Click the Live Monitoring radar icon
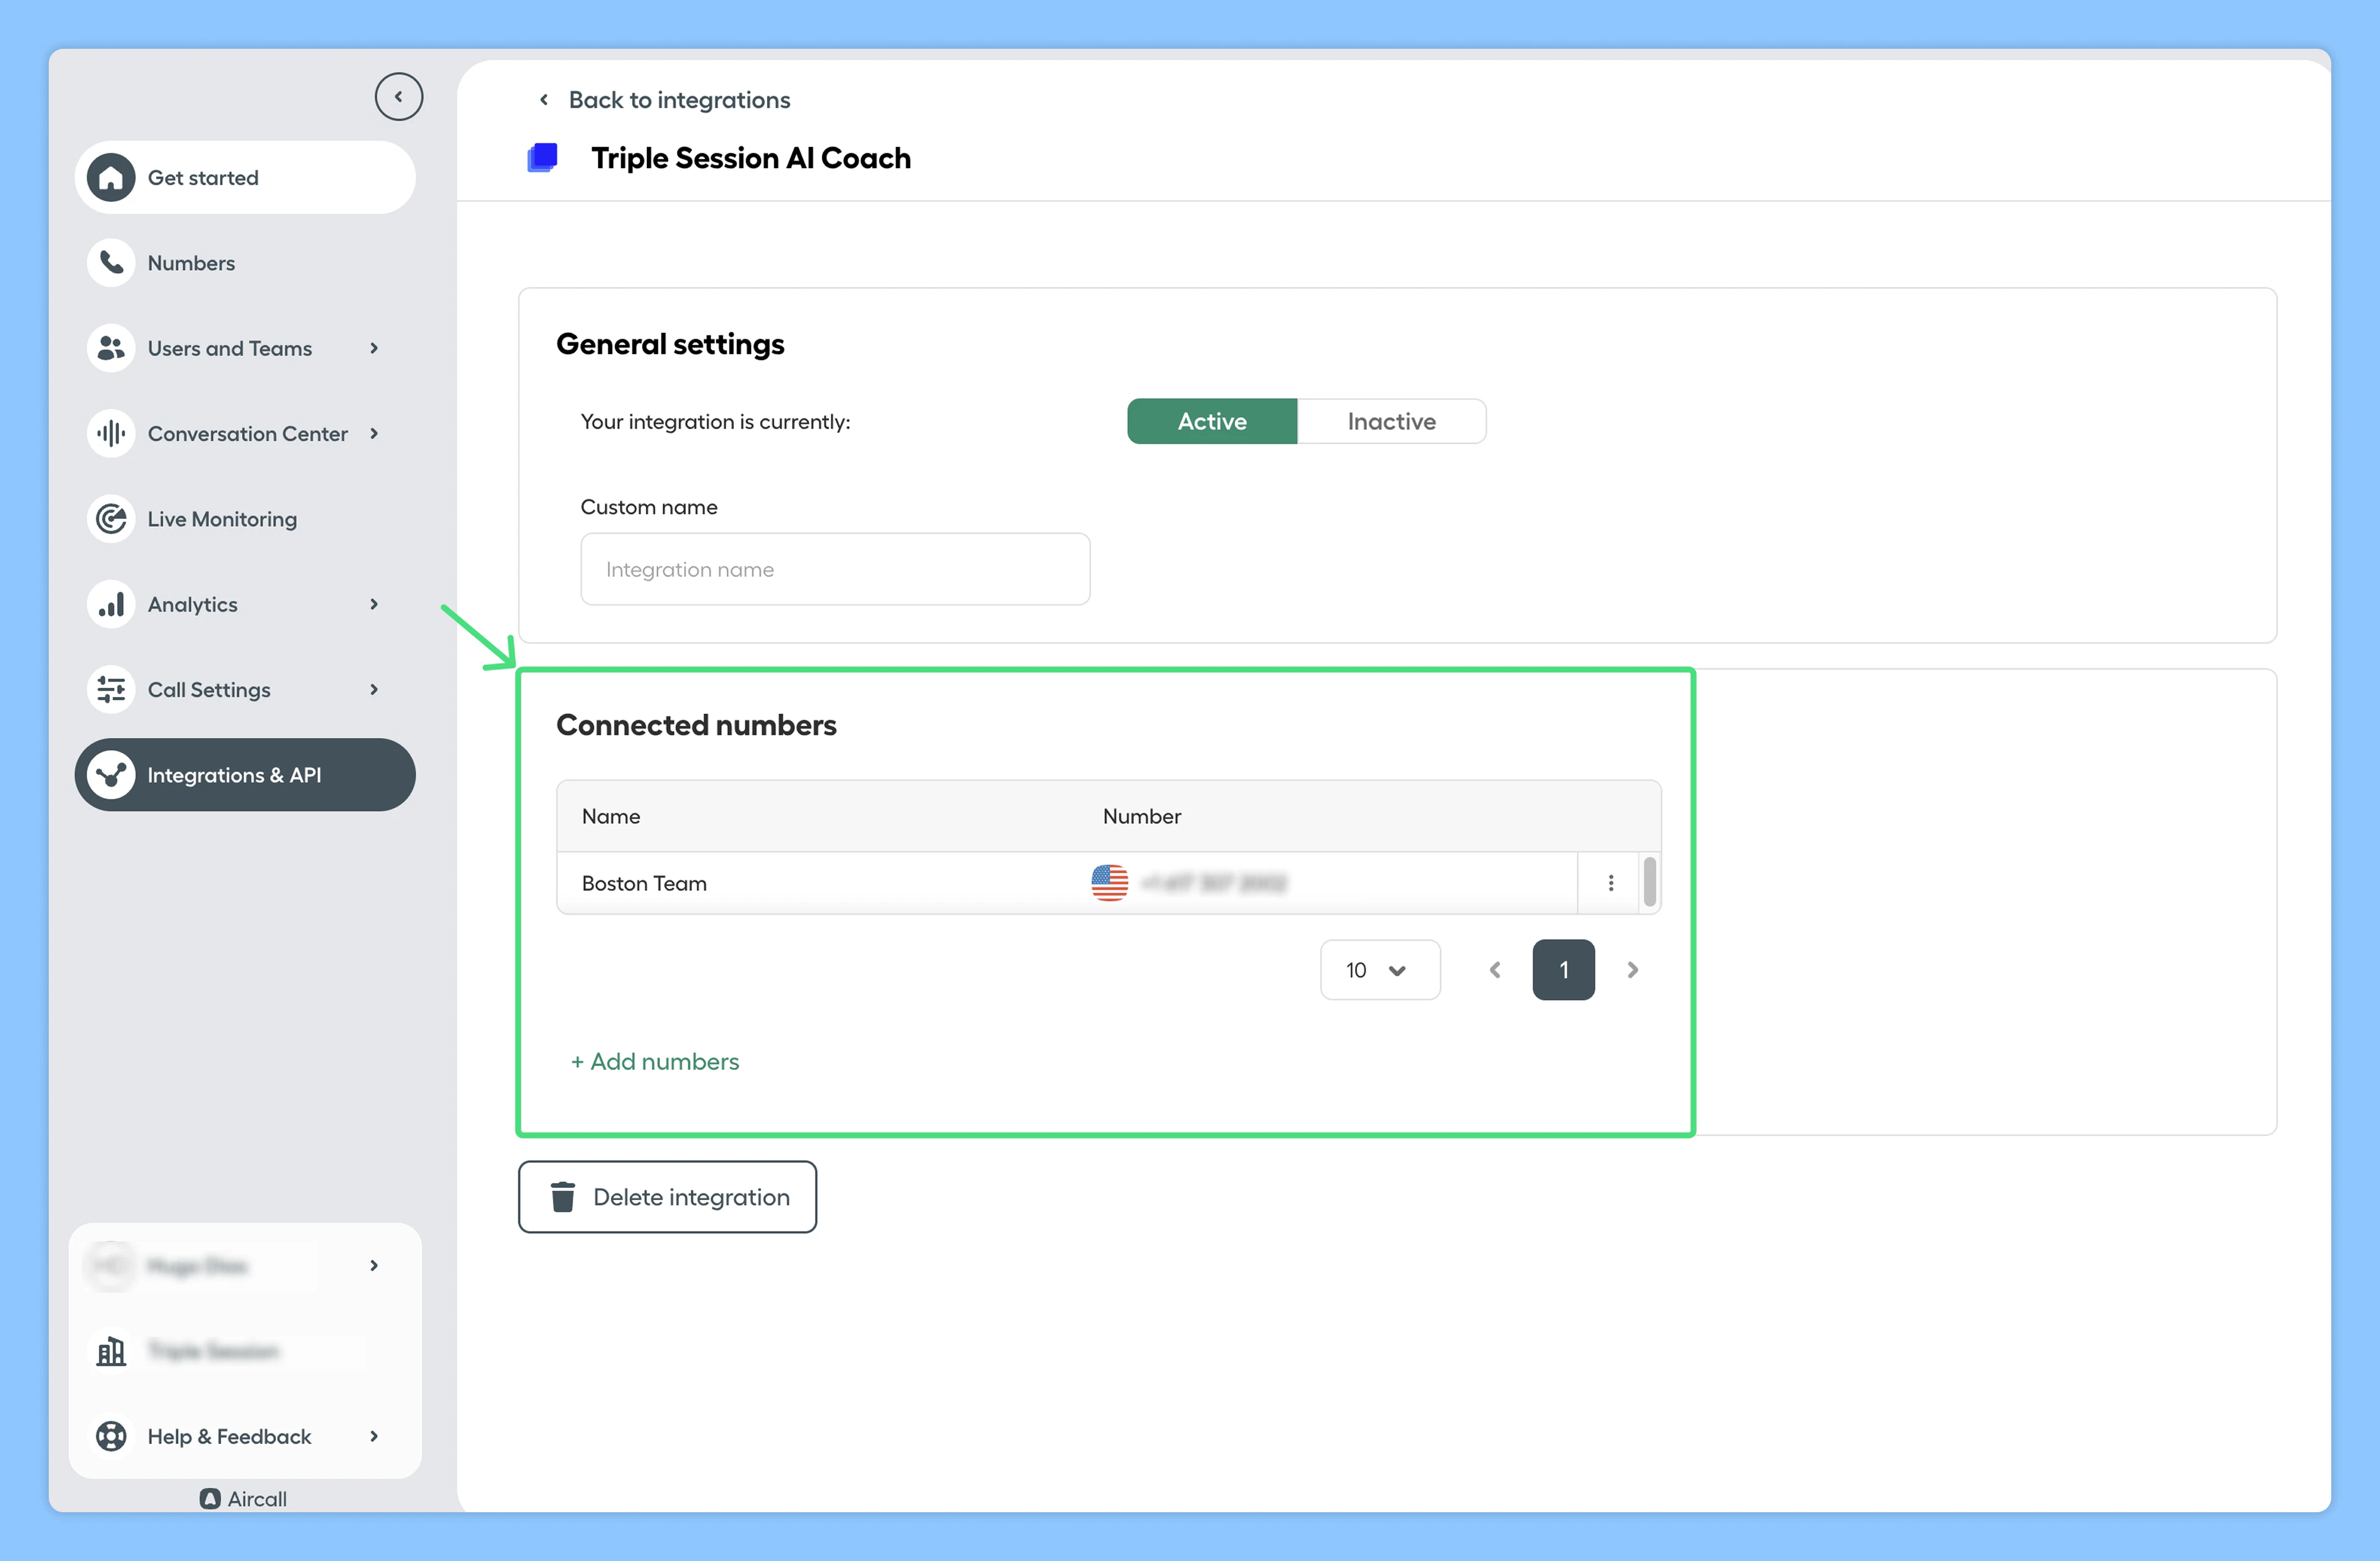The height and width of the screenshot is (1561, 2380). point(111,519)
